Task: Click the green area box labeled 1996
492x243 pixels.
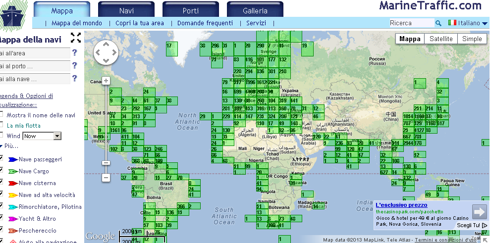Action: point(251,82)
